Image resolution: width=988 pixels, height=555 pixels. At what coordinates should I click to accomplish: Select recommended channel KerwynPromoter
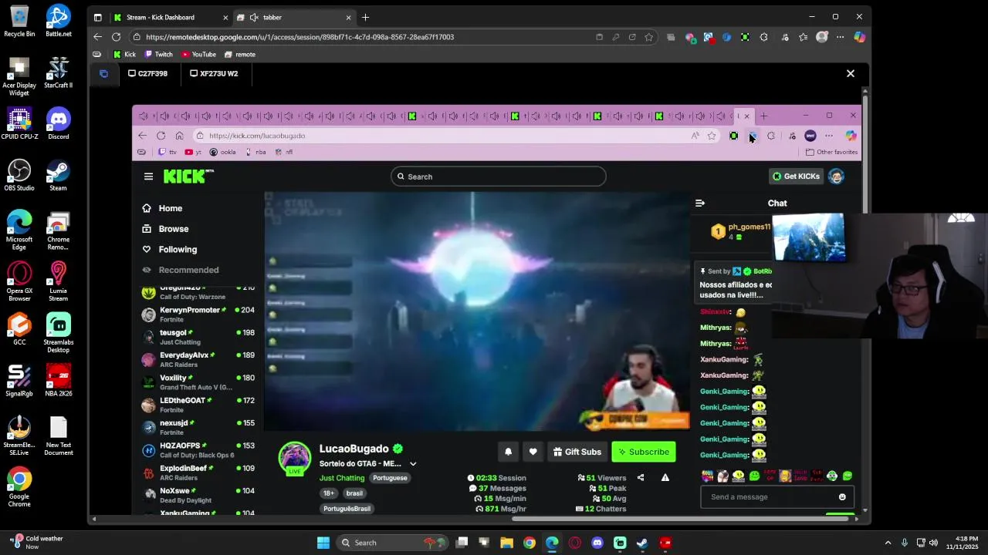(198, 314)
